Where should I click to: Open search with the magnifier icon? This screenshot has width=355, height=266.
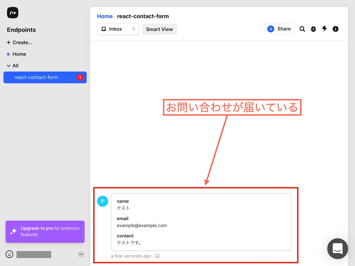(x=302, y=29)
